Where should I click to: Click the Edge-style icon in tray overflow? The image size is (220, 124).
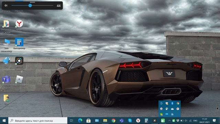[x=167, y=109]
